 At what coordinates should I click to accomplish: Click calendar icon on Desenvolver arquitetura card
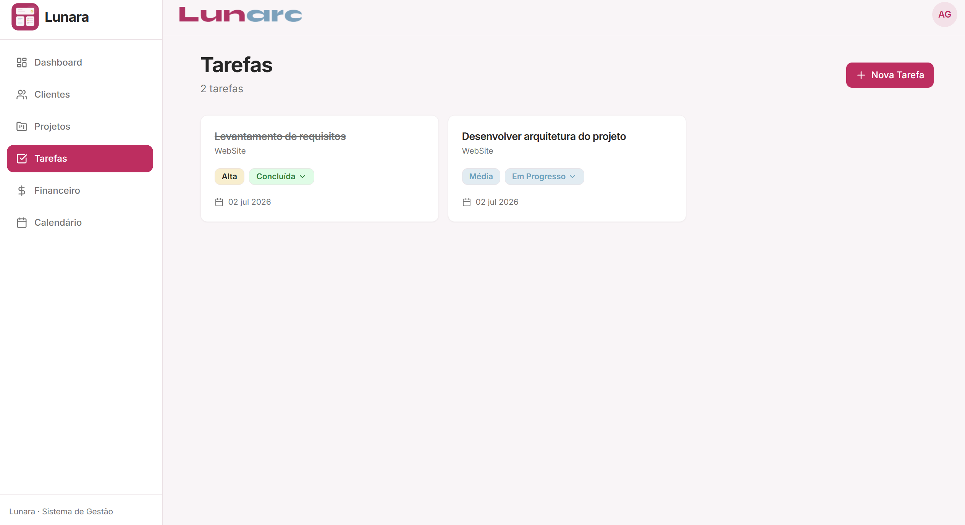point(467,202)
